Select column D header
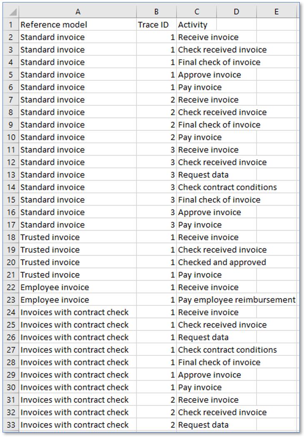304x437 pixels. point(236,12)
